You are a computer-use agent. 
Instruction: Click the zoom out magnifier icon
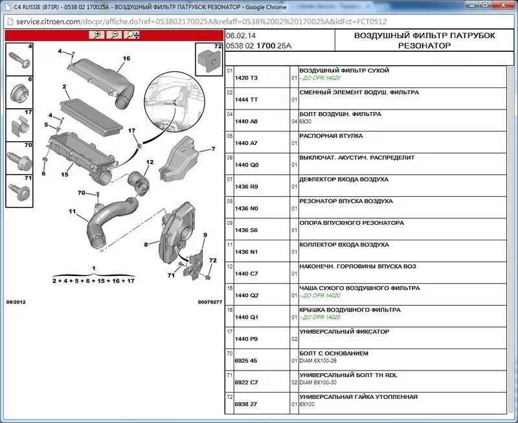point(114,35)
